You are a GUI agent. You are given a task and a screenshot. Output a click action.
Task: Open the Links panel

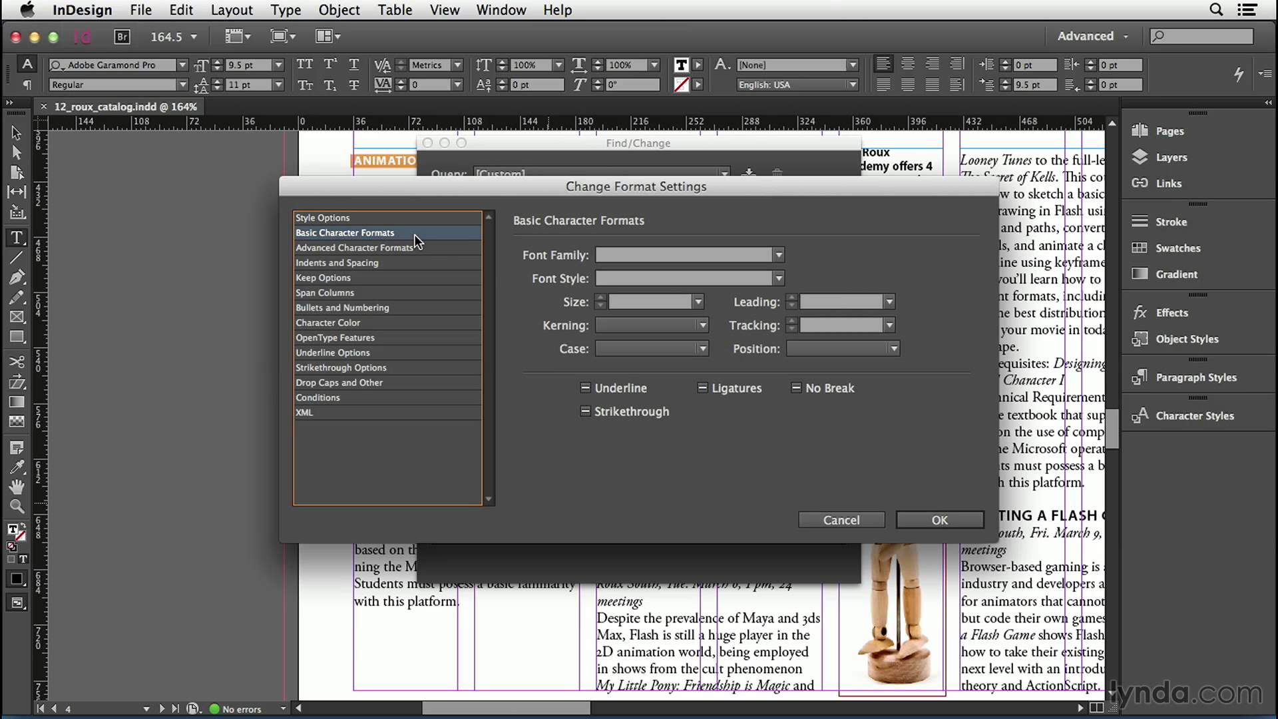pyautogui.click(x=1168, y=183)
